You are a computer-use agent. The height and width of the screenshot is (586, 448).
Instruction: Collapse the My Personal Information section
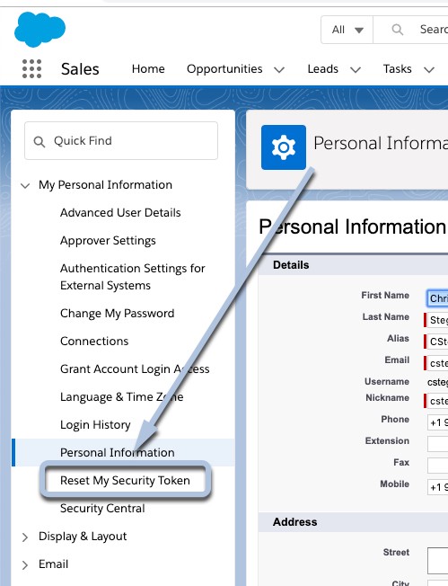tap(25, 185)
